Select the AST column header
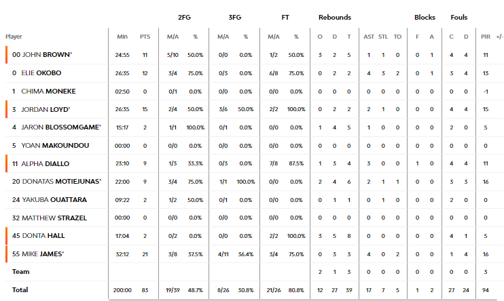 coord(369,37)
